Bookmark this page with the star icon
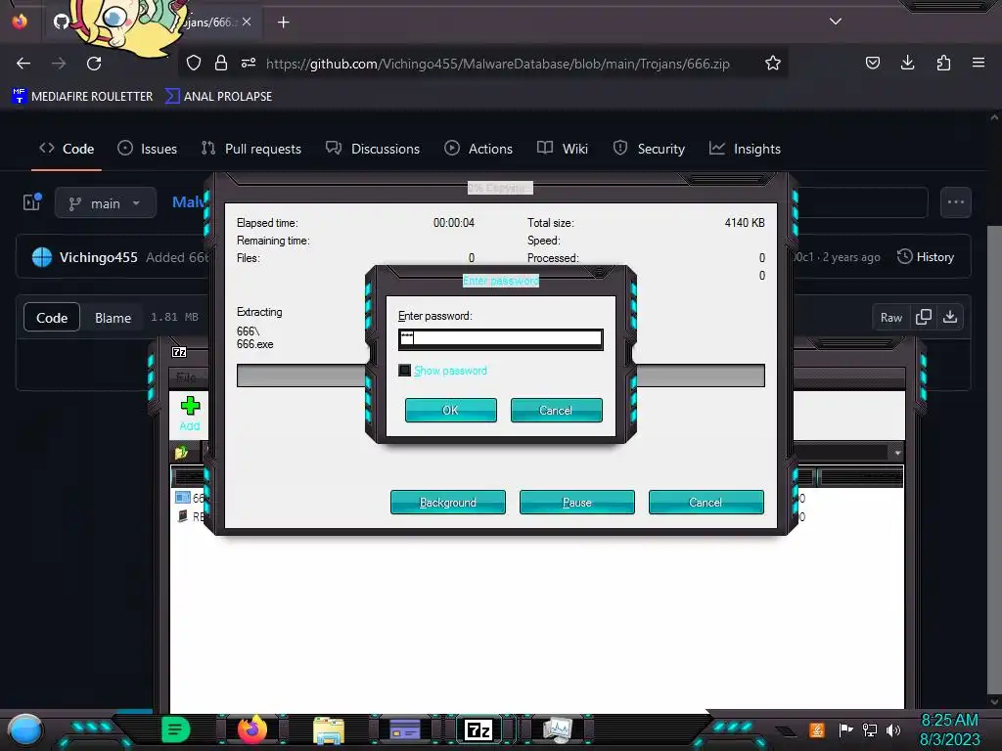1002x751 pixels. pos(773,64)
